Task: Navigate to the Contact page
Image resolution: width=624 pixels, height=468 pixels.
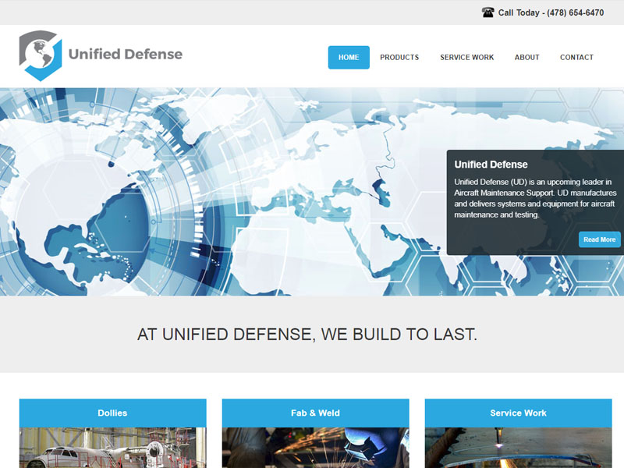Action: tap(576, 57)
